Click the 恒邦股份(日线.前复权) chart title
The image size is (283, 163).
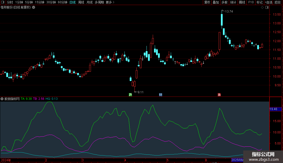(16, 8)
